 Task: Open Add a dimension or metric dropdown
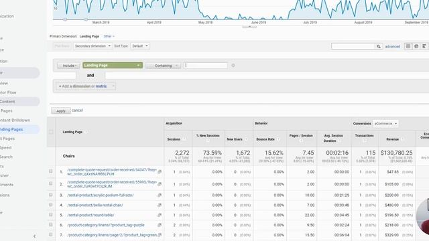point(86,86)
